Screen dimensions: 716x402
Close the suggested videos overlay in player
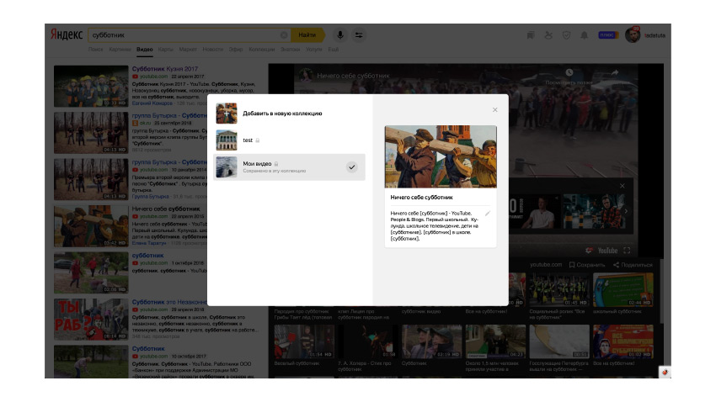[x=622, y=186]
